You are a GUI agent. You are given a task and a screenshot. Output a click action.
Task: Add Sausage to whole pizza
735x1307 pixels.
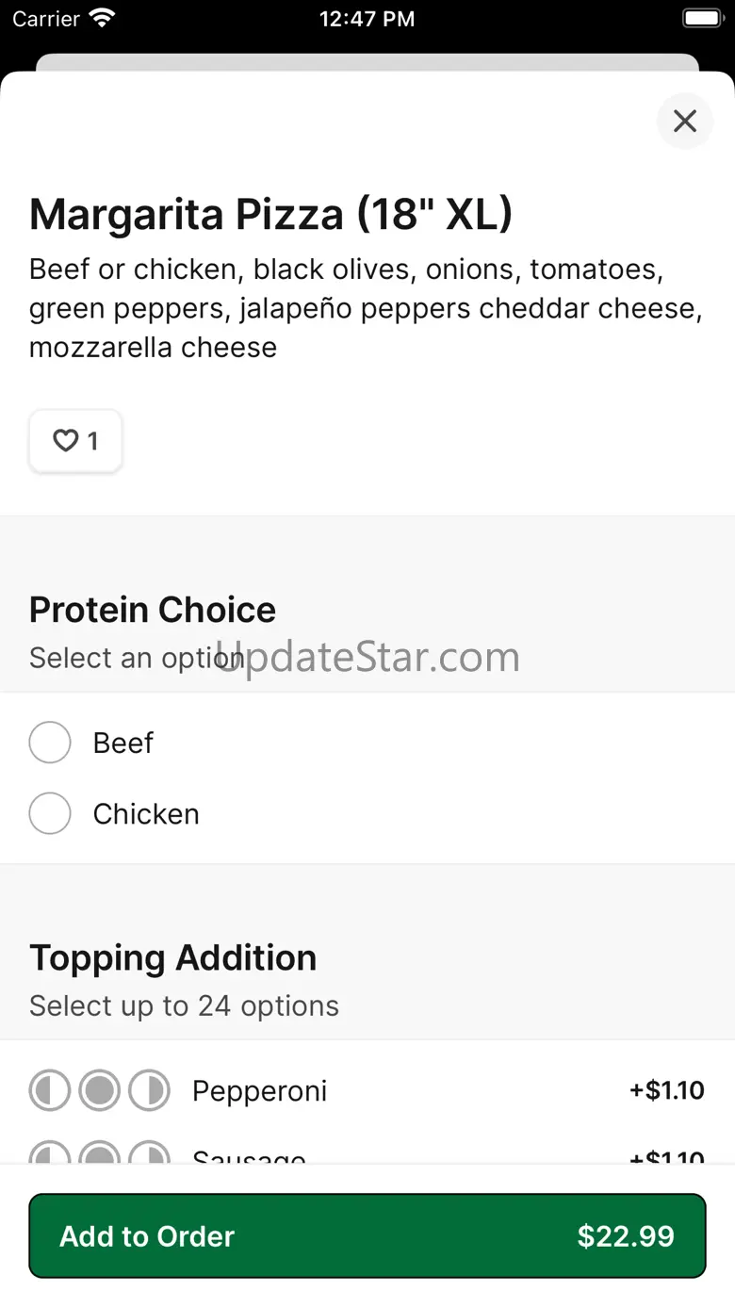tap(100, 1153)
